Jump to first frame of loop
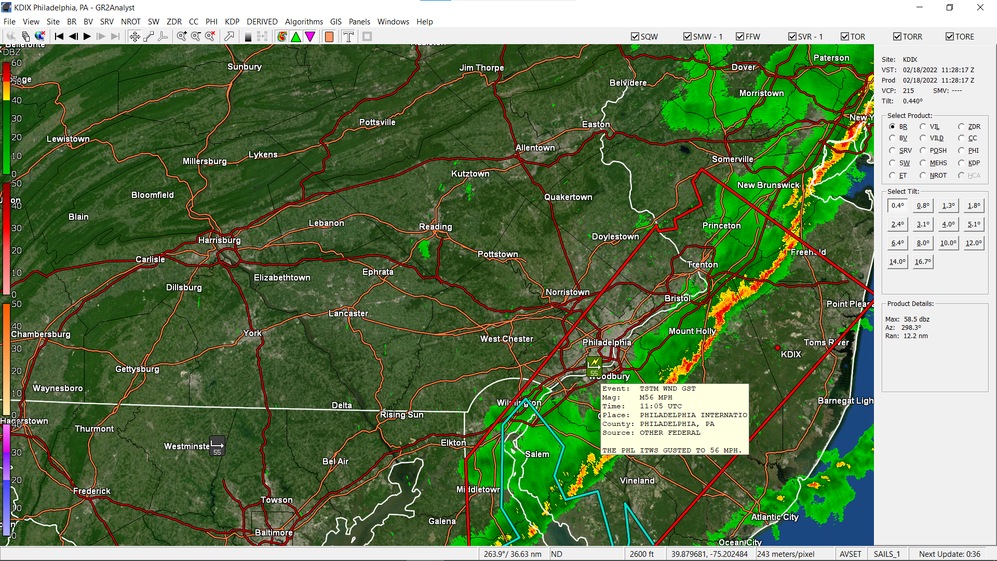 tap(59, 36)
